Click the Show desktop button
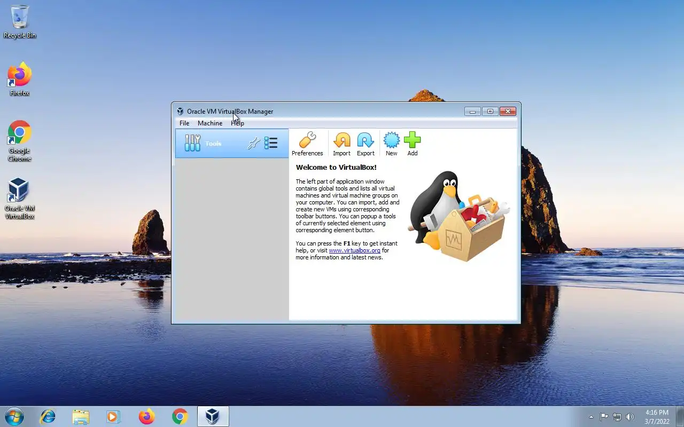 click(x=680, y=416)
